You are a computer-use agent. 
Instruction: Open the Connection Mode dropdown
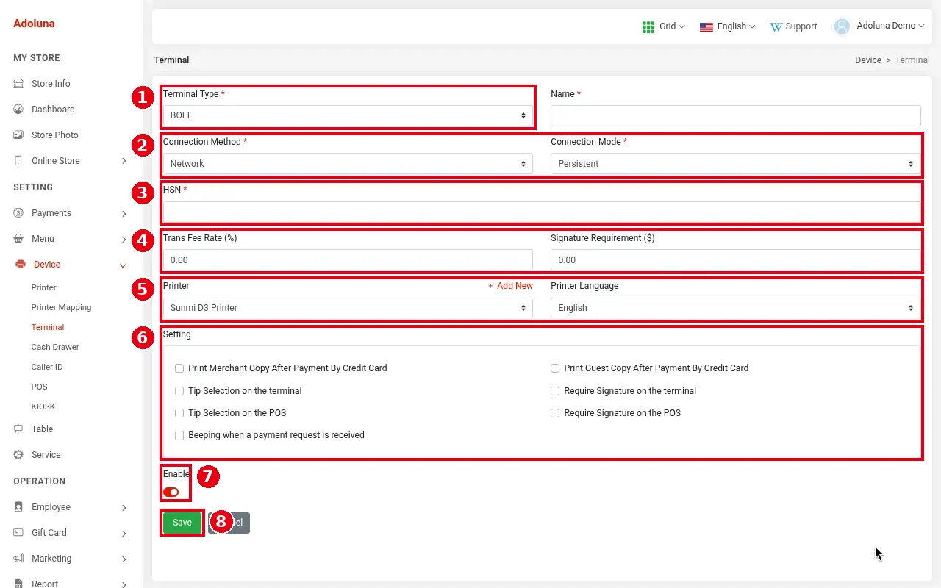[x=735, y=164]
